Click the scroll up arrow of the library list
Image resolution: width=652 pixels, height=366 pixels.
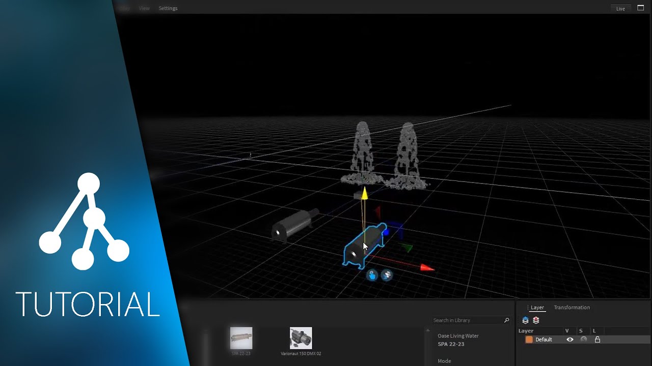click(x=427, y=331)
